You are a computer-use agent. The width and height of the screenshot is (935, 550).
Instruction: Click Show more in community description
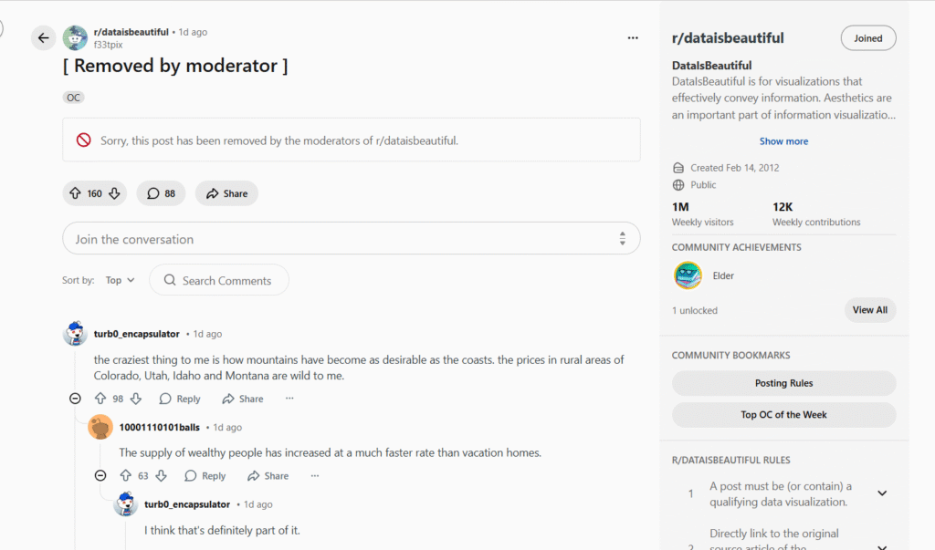783,141
